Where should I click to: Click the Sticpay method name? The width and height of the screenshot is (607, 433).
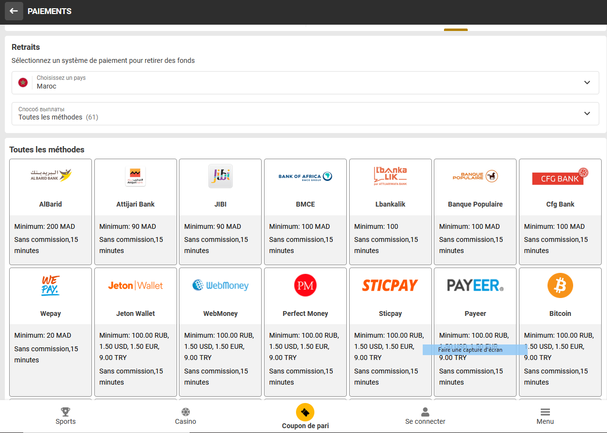(x=390, y=314)
